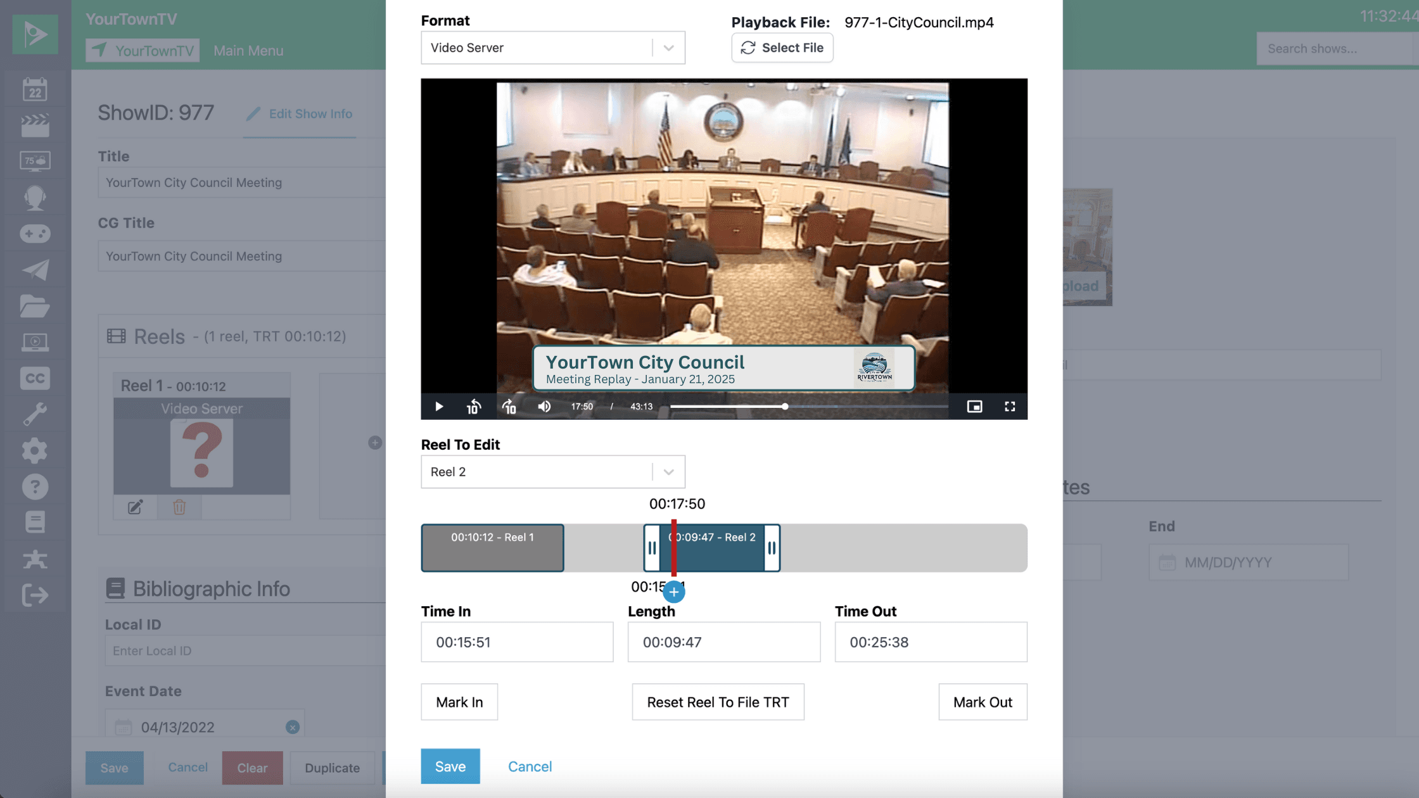Click the Duplicate button
Viewport: 1419px width, 798px height.
pos(332,768)
